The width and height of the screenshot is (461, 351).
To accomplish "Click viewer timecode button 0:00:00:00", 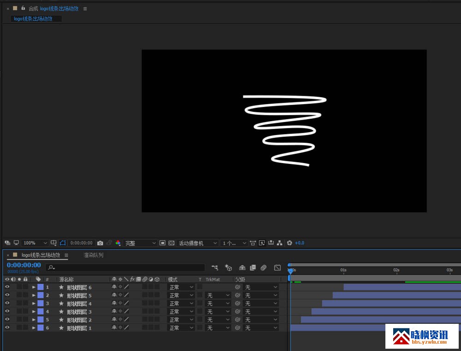I will [82, 243].
